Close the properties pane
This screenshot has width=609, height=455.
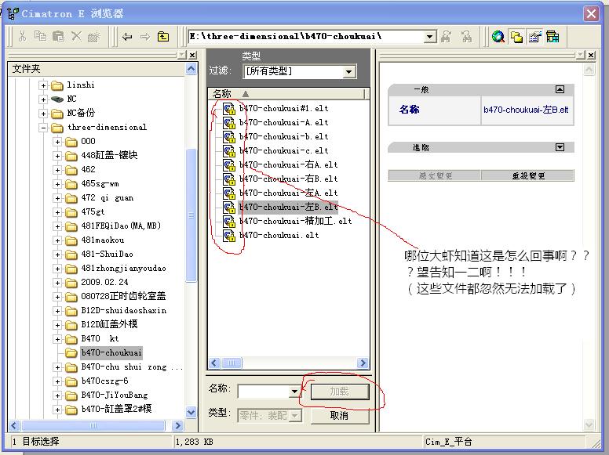[591, 55]
